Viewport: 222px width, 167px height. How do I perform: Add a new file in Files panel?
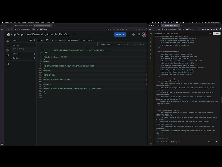tap(34, 40)
